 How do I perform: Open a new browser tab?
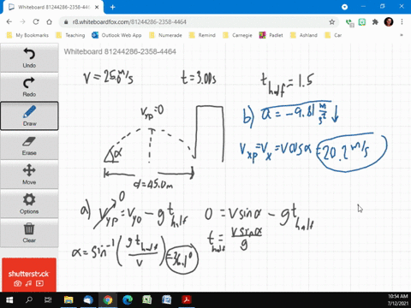point(112,7)
